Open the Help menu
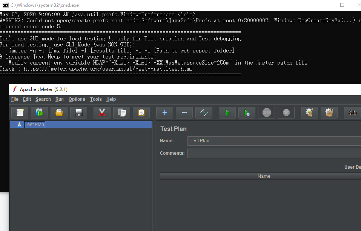This screenshot has width=361, height=231. pyautogui.click(x=111, y=99)
